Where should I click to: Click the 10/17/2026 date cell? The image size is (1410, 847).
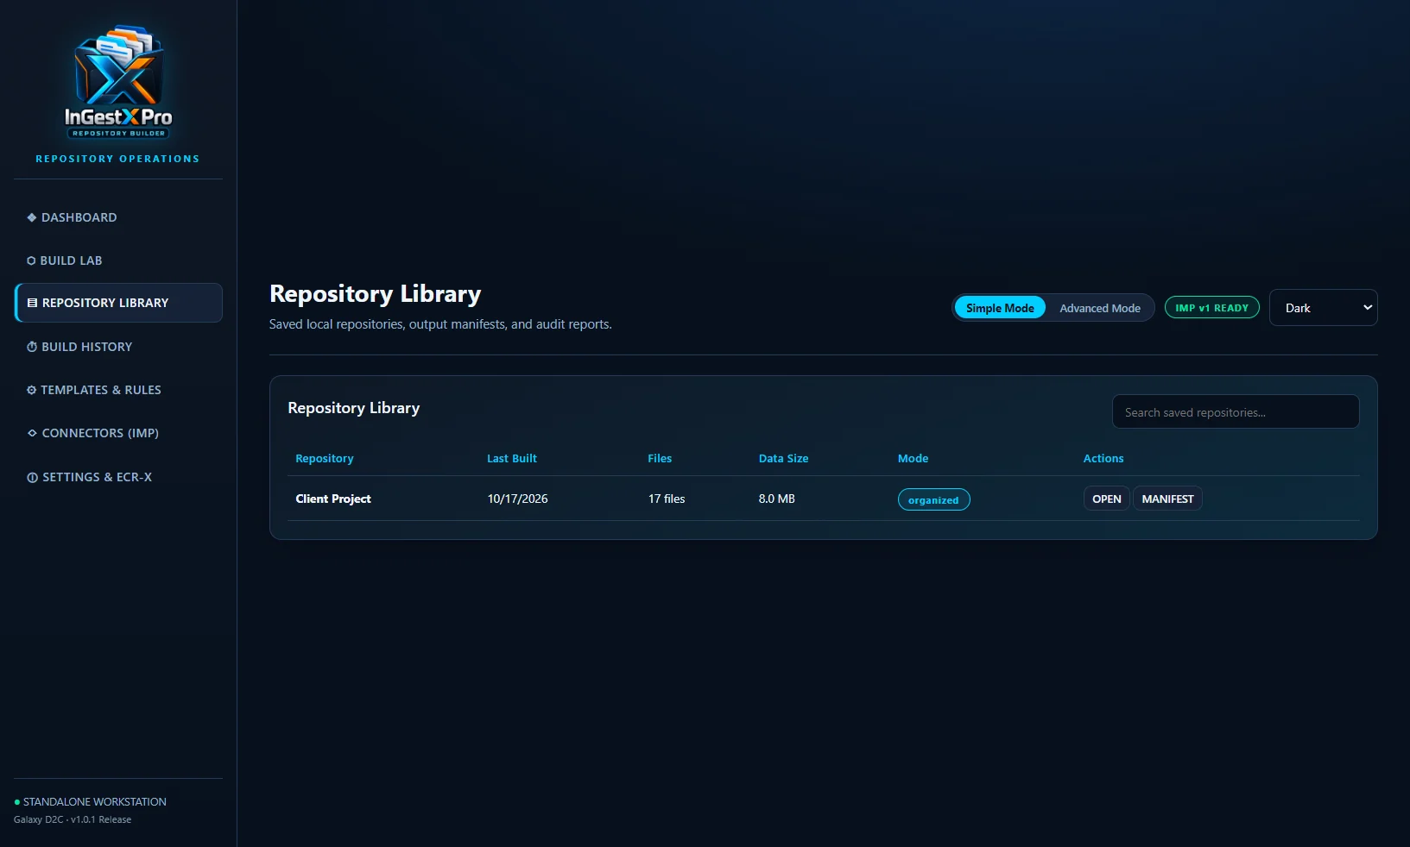click(517, 499)
